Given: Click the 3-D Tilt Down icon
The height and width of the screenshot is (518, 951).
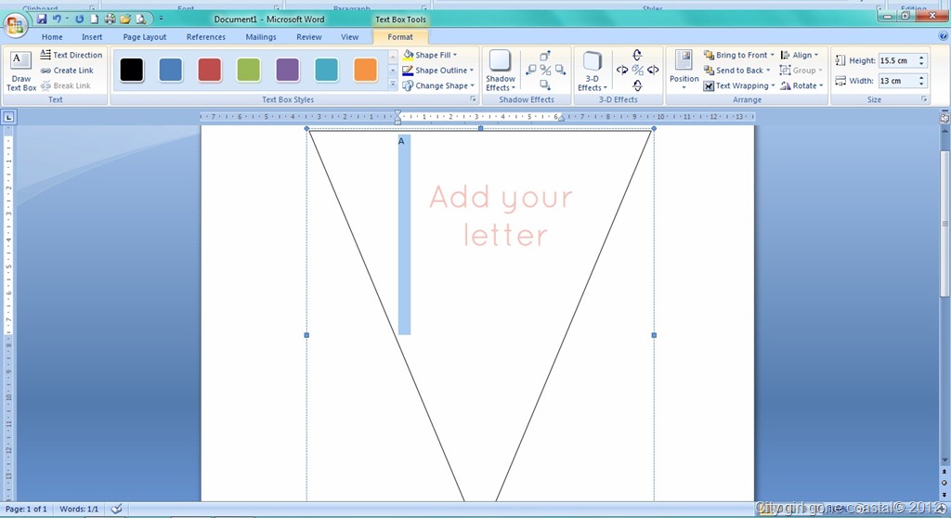Looking at the screenshot, I should [637, 85].
